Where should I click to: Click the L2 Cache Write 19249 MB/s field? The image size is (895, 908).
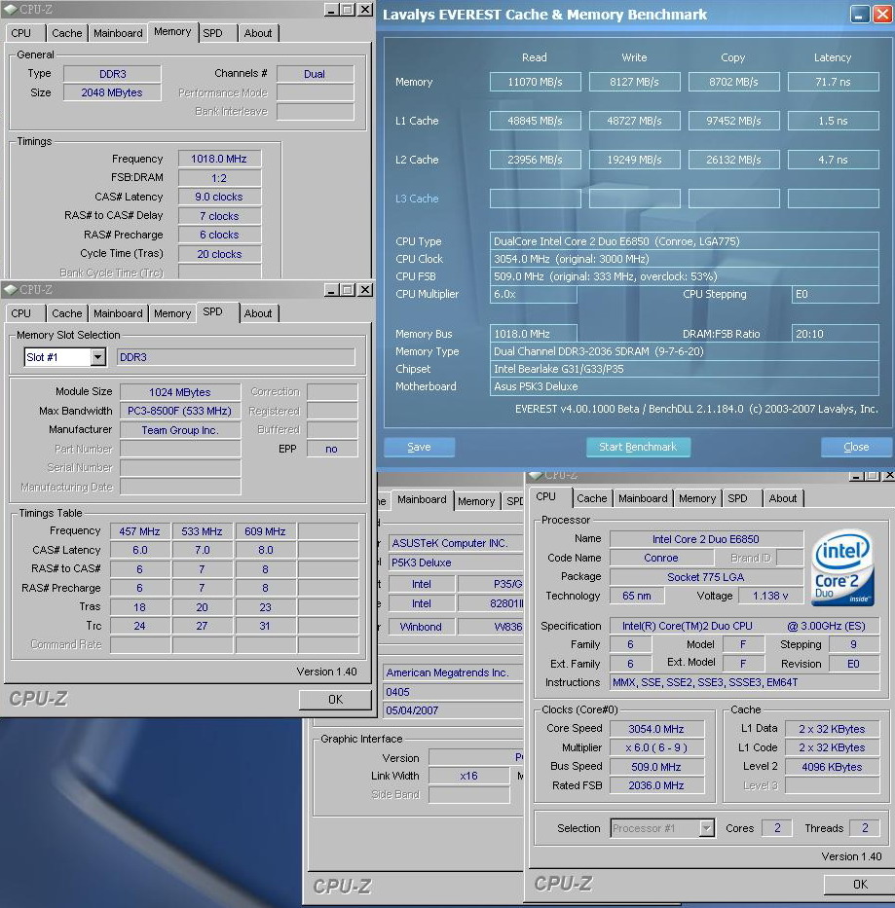point(634,160)
